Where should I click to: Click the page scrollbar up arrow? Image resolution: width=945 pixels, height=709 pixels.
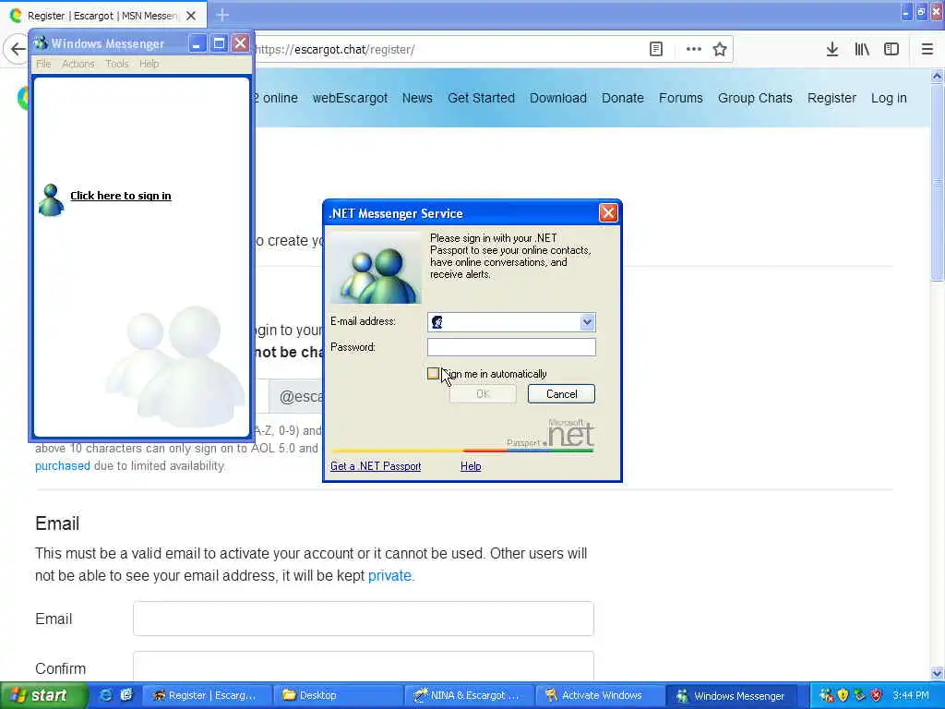coord(937,76)
